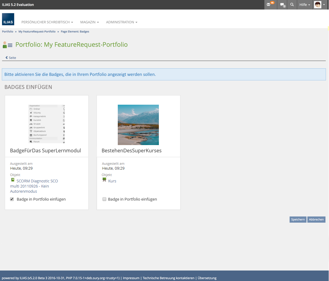
Task: Click the Kurs course icon
Action: point(104,180)
